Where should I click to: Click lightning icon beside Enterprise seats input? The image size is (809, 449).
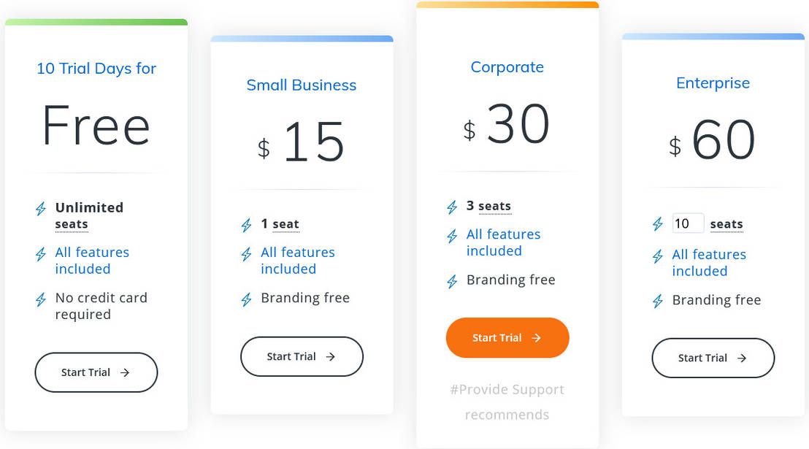pyautogui.click(x=658, y=224)
